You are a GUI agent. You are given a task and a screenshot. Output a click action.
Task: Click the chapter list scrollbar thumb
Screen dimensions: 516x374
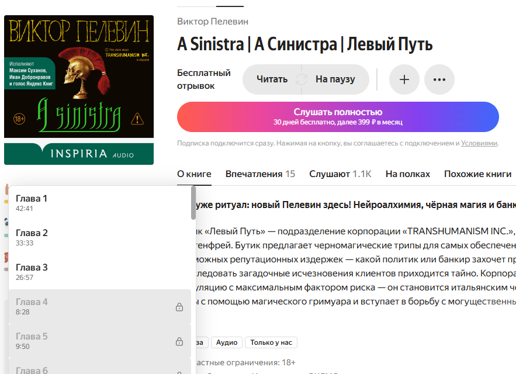[x=193, y=203]
